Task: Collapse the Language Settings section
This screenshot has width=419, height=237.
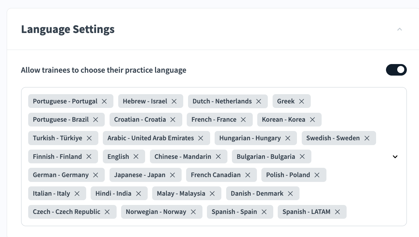Action: 399,29
